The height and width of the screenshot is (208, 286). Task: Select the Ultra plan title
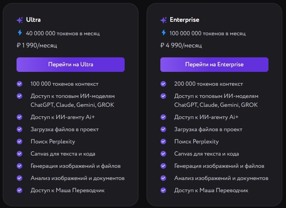click(x=33, y=20)
